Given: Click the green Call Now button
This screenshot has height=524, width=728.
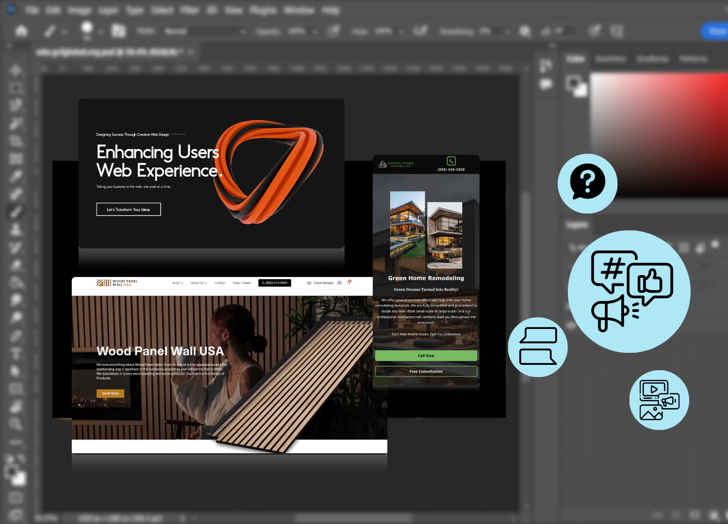Looking at the screenshot, I should pos(426,356).
